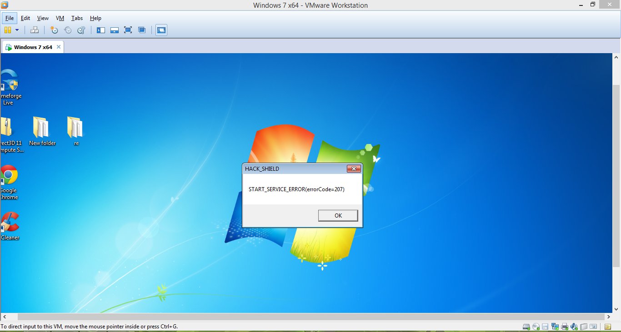Send Ctrl+Alt+Del to the VM
Viewport: 621px width, 332px height.
(x=35, y=30)
